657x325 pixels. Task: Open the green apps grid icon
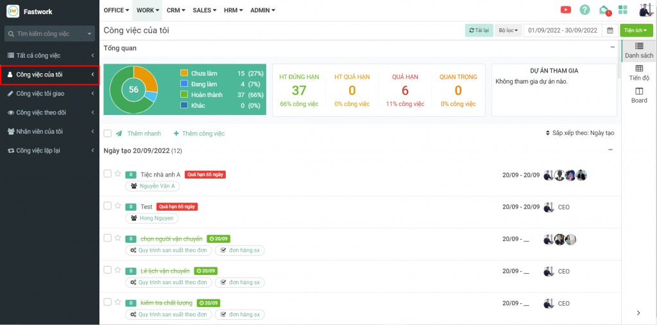coord(622,10)
